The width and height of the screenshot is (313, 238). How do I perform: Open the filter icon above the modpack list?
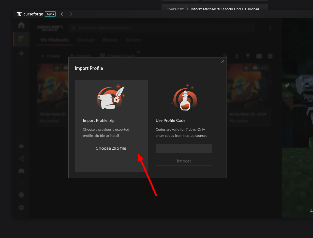coord(248,56)
